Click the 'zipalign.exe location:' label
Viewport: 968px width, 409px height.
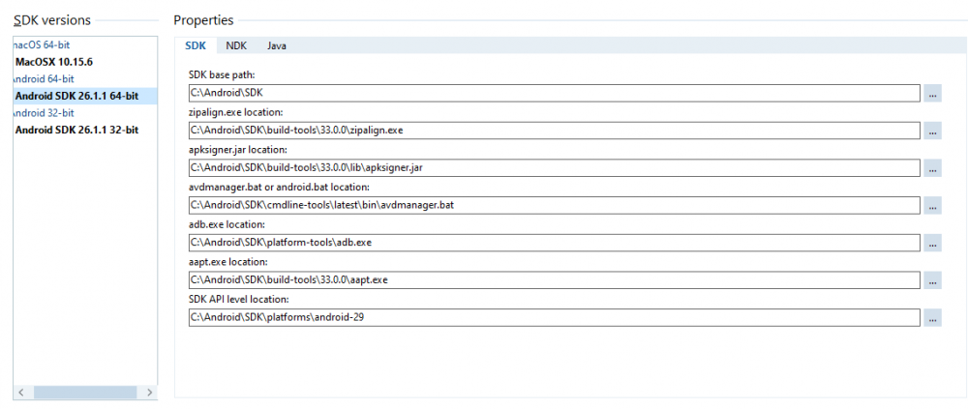pyautogui.click(x=236, y=113)
